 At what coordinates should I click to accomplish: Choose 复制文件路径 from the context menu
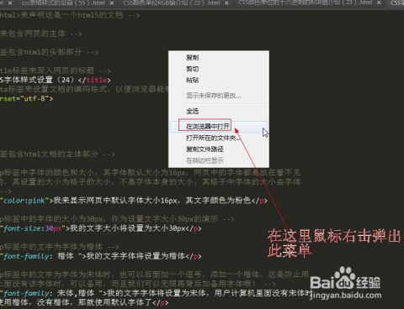point(219,149)
